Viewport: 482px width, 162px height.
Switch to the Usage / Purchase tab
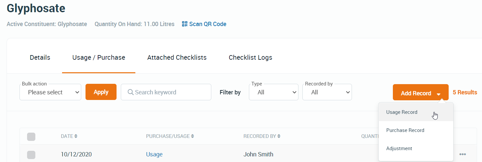coord(99,57)
